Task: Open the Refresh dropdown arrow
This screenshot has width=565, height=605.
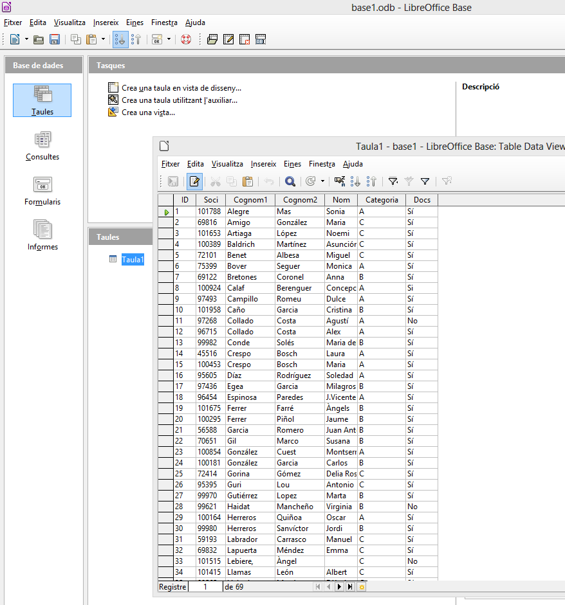Action: [x=322, y=182]
